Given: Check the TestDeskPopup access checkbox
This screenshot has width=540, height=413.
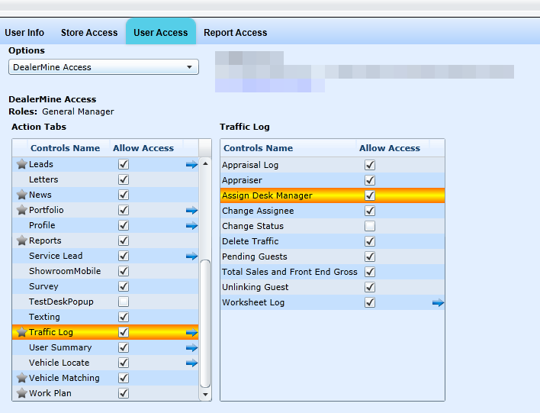Looking at the screenshot, I should click(124, 302).
